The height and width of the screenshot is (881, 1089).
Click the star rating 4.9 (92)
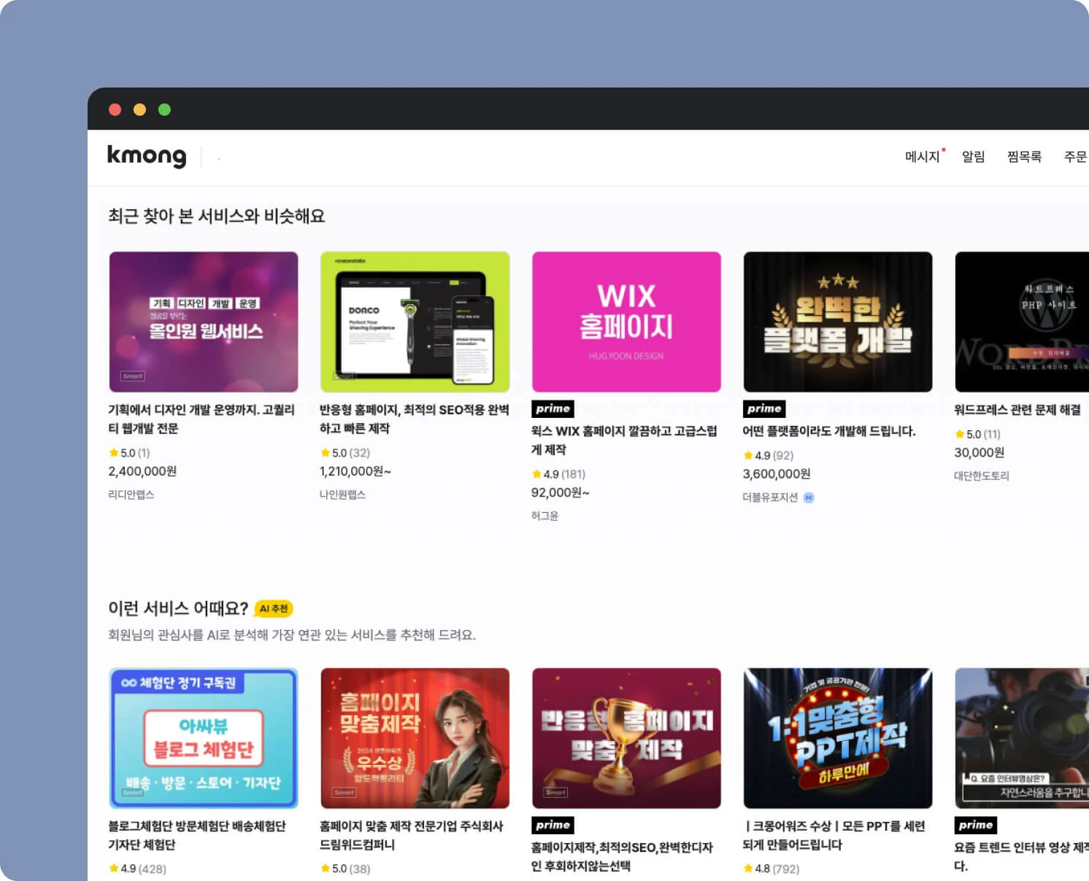(x=769, y=455)
